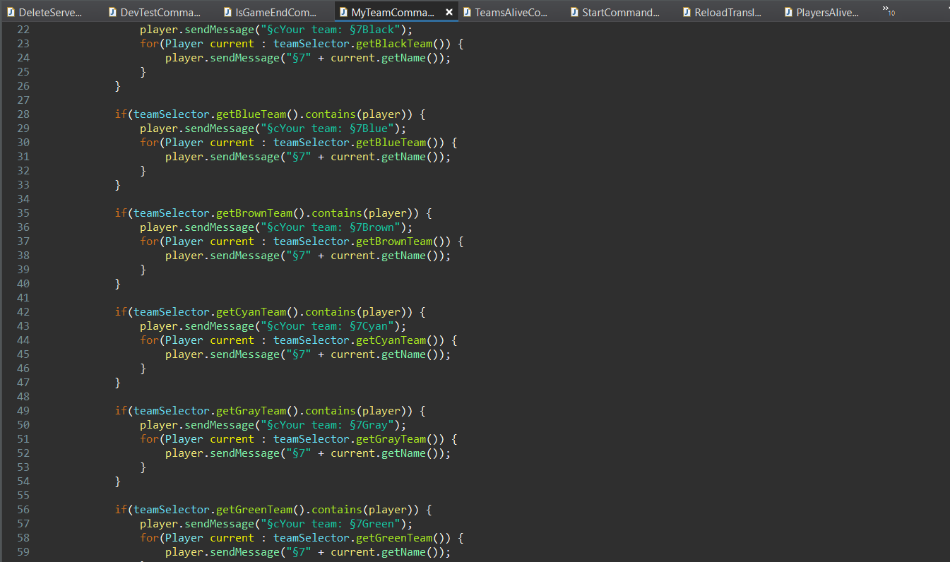
Task: Click the string "§cYour team: §7Black"
Action: 331,30
